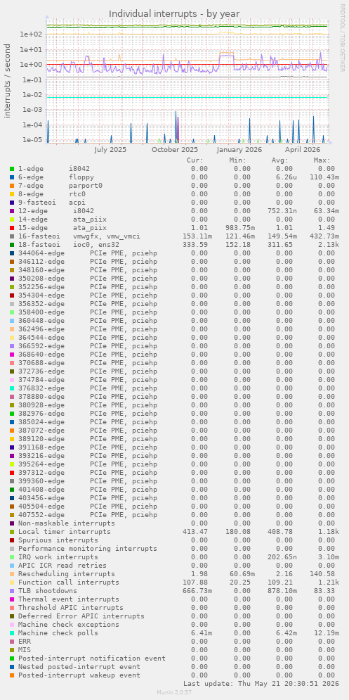Click the January 2026 x-axis label
Image resolution: width=349 pixels, height=700 pixels.
239,150
